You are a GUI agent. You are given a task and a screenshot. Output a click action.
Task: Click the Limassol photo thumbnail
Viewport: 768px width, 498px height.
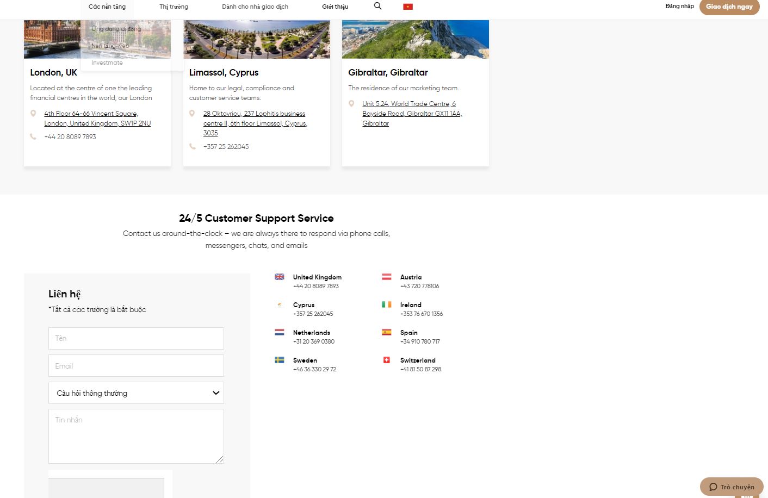[257, 39]
